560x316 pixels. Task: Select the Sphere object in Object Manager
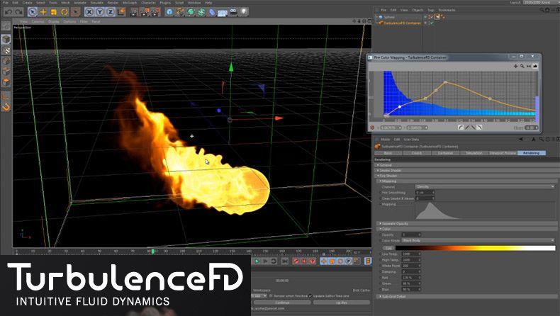point(389,17)
